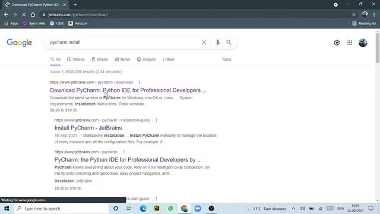Start voice search with microphone
Image resolution: width=380 pixels, height=214 pixels.
pos(218,42)
